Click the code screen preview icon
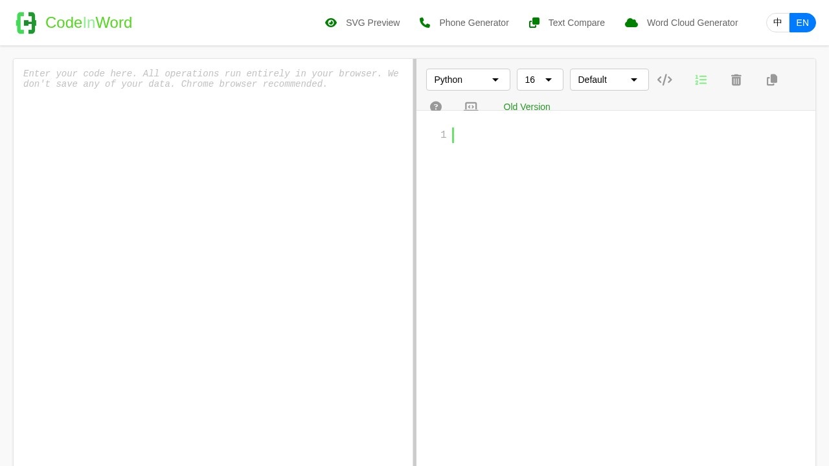The image size is (829, 466). [x=471, y=106]
